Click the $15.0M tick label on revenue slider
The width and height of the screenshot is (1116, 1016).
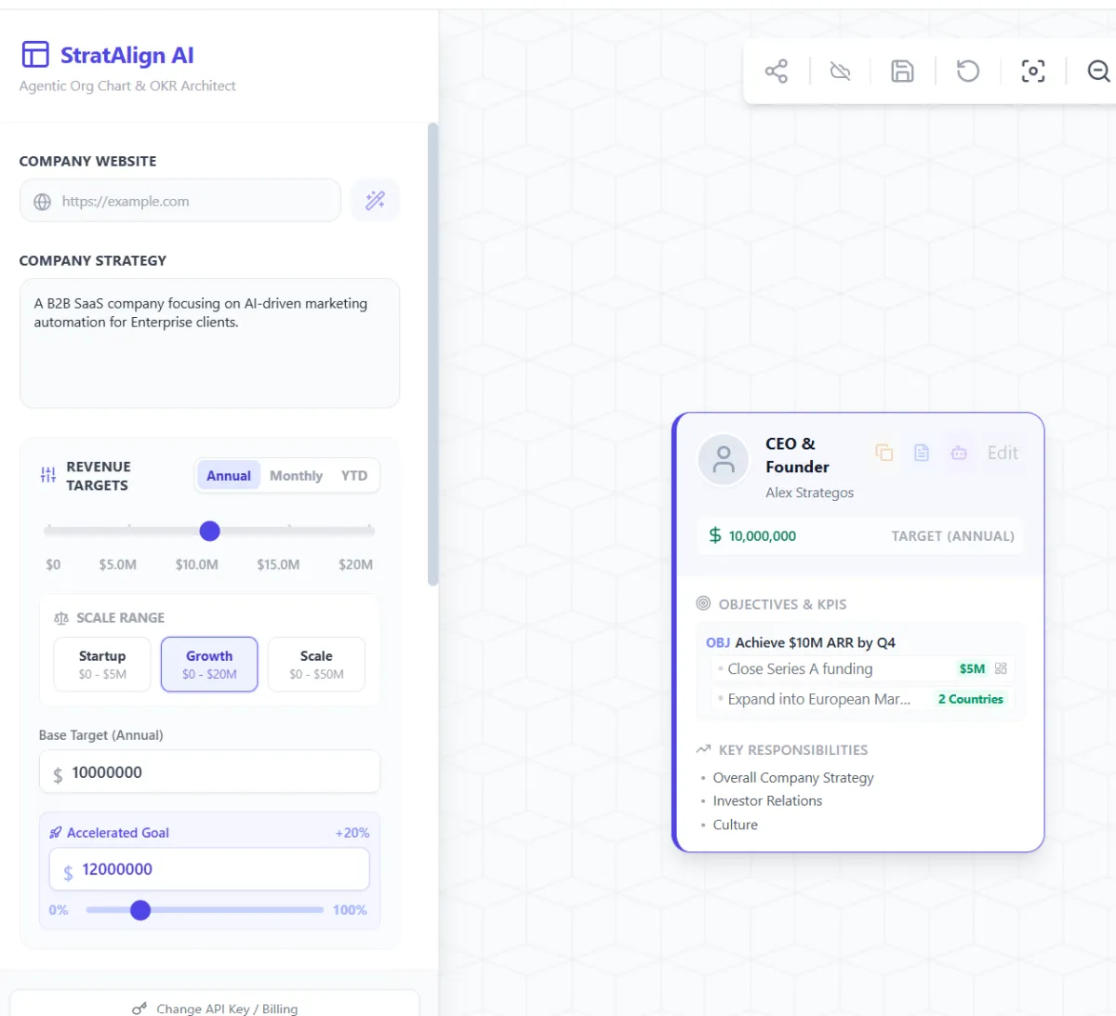[278, 564]
